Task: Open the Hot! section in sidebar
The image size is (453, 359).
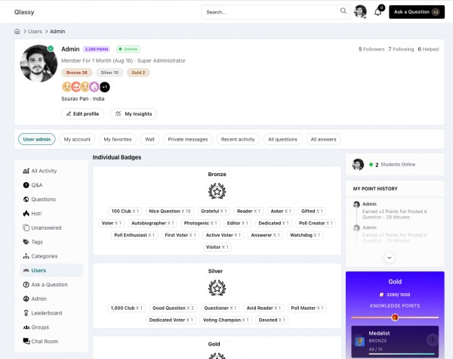Action: 37,214
